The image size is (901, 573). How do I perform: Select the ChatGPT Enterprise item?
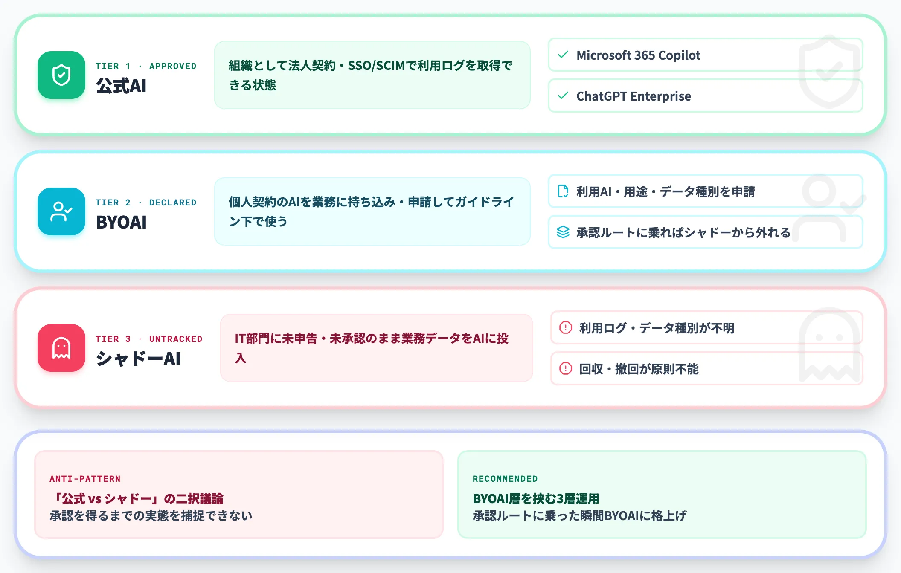[x=706, y=95]
